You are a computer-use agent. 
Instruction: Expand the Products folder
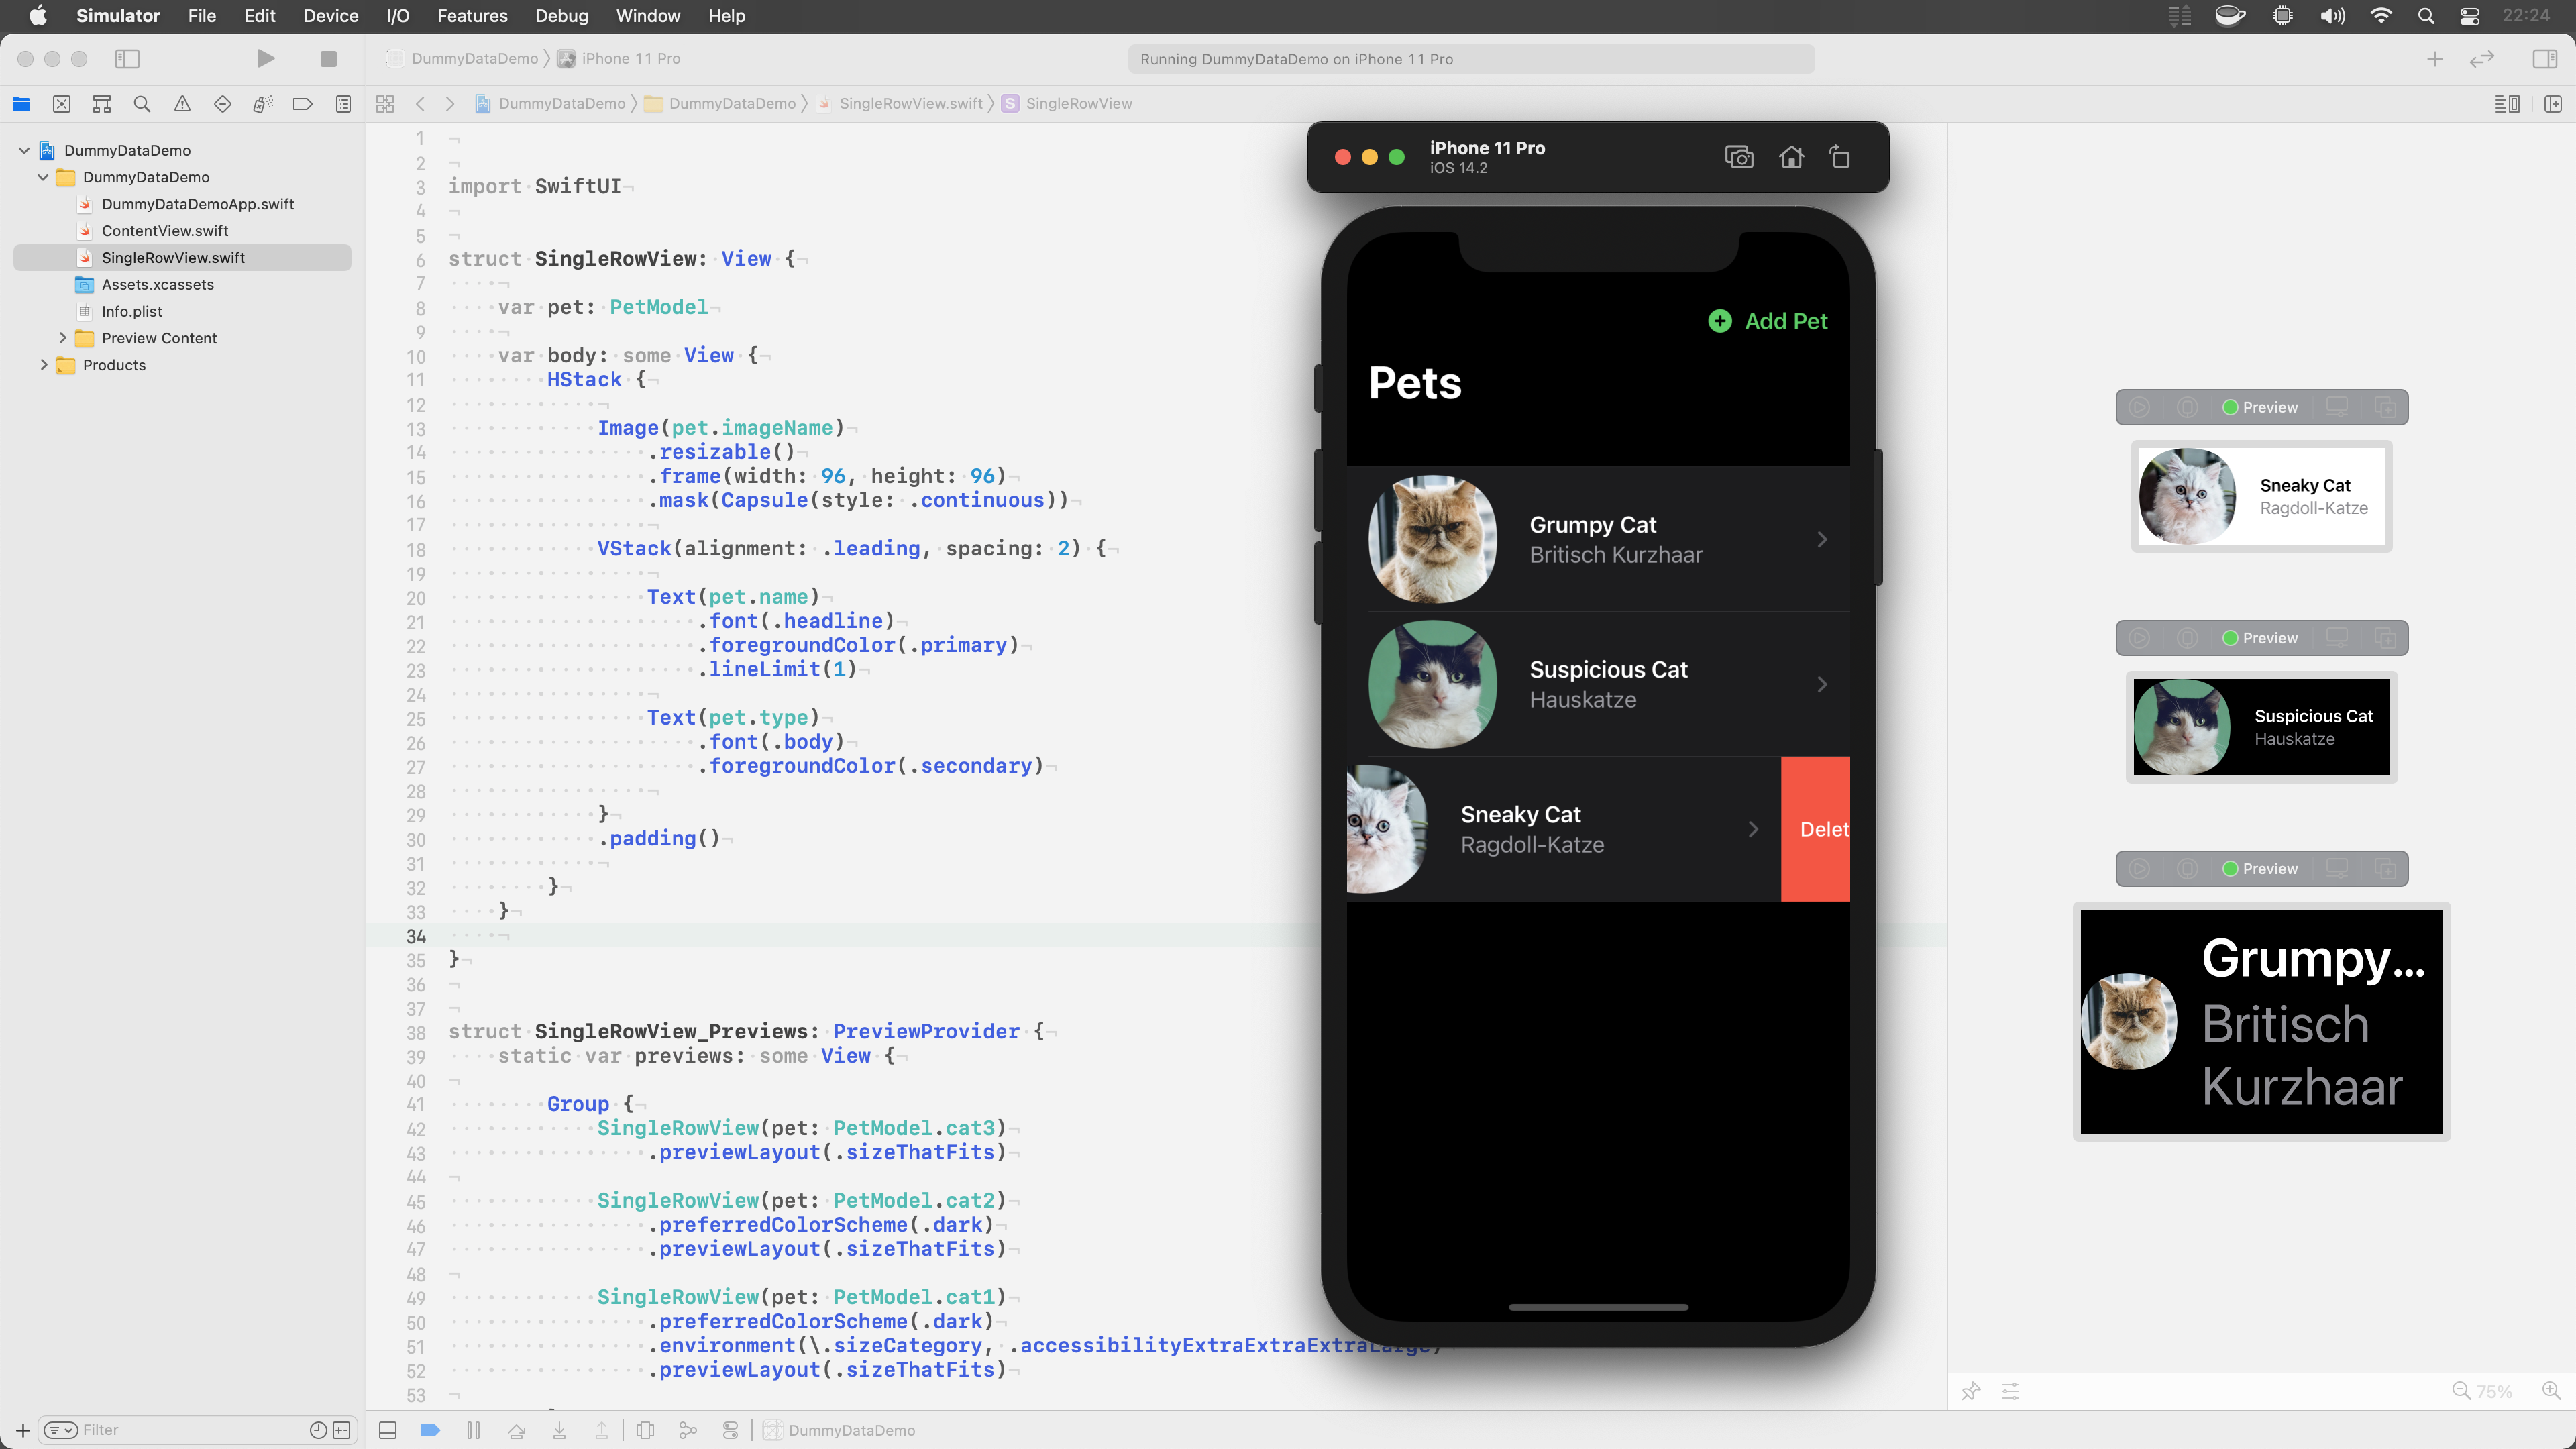click(44, 365)
